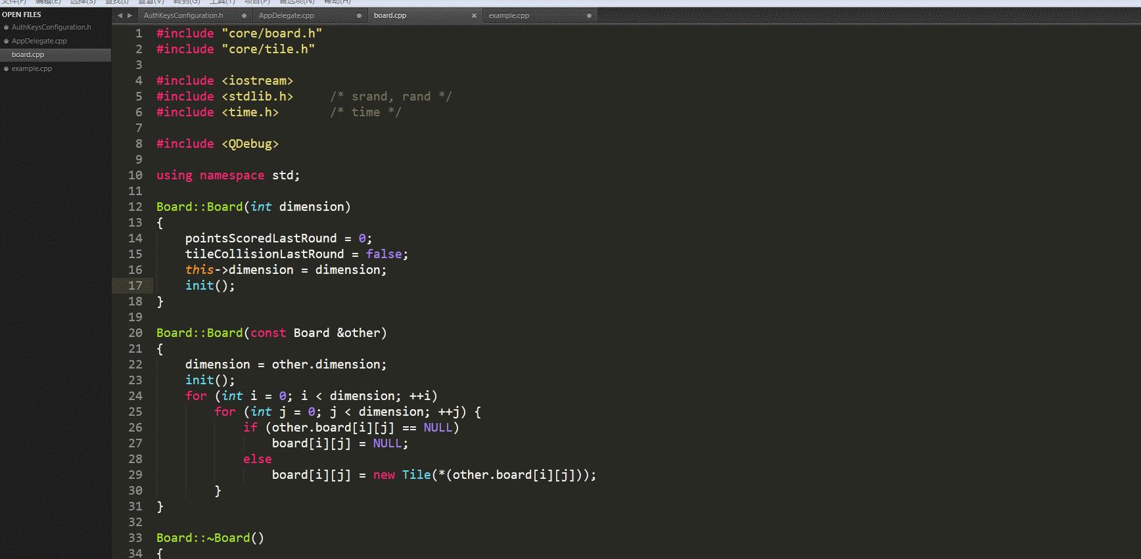Switch to the AppDelegate.cpp tab

(x=287, y=15)
